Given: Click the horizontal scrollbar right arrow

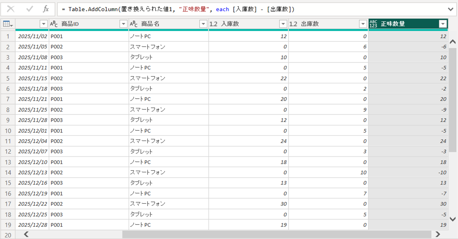Looking at the screenshot, I should coord(438,234).
